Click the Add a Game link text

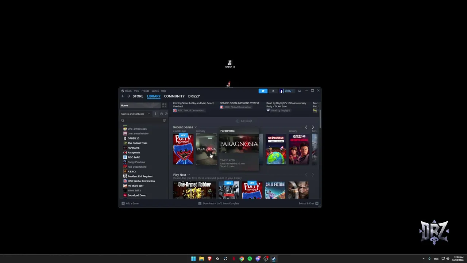(132, 203)
